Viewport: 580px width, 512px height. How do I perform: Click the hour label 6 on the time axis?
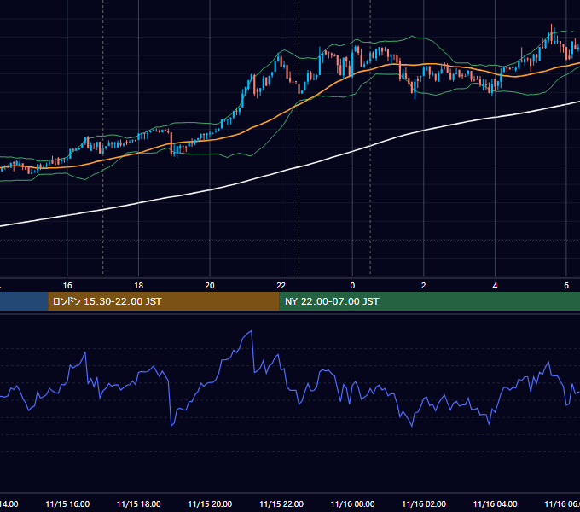tap(566, 286)
